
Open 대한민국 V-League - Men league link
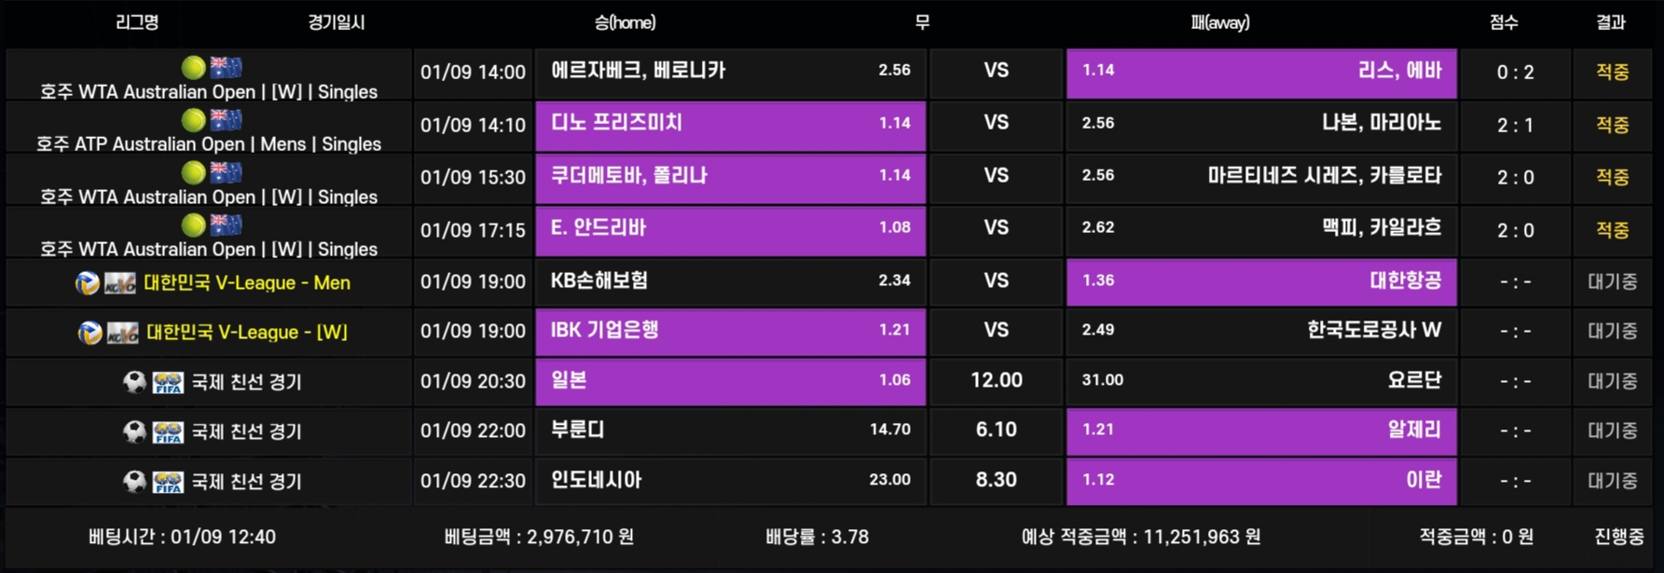(x=247, y=283)
